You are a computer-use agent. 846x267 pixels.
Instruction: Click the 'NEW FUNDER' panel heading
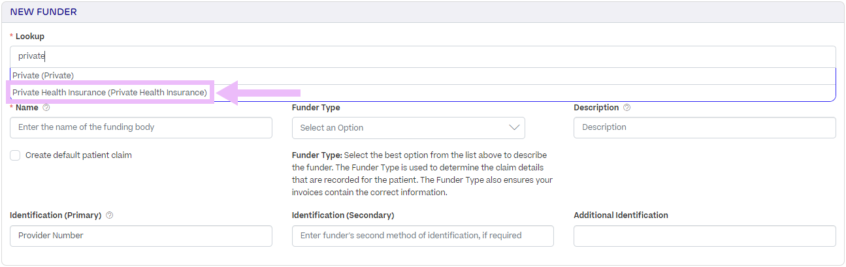tap(43, 12)
